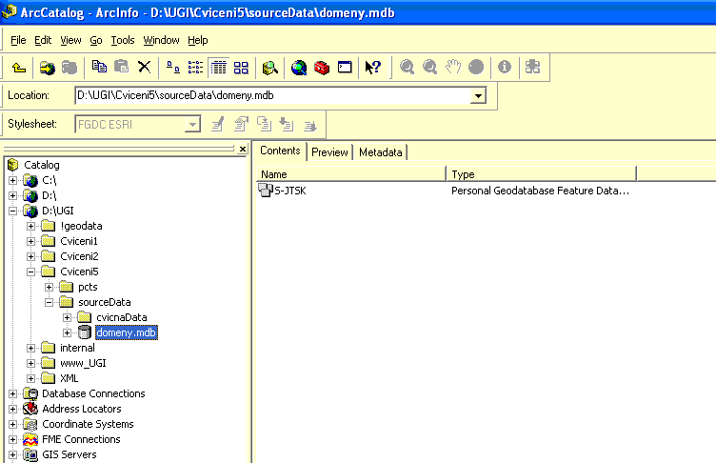
Task: Select the Catalog root node
Action: coord(42,165)
